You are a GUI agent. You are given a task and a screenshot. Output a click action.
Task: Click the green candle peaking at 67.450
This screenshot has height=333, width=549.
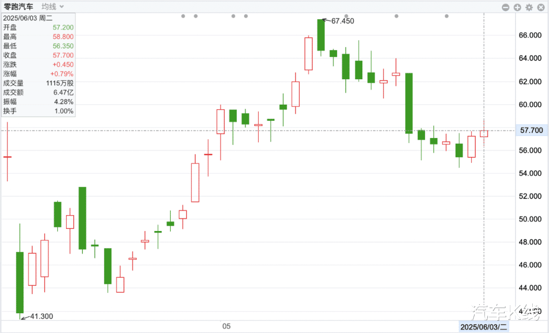[x=321, y=35]
